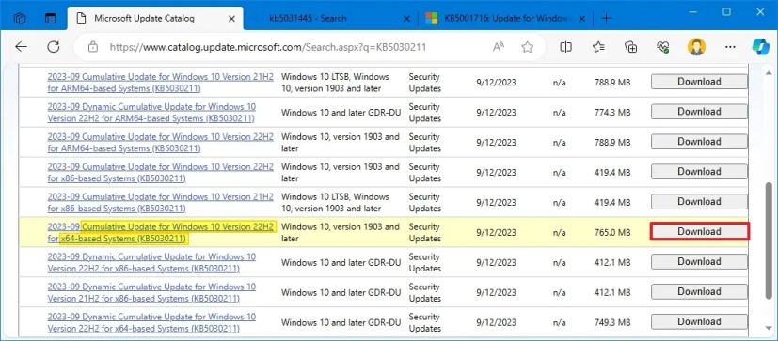Reload the page with Refresh icon
The height and width of the screenshot is (341, 778).
(x=53, y=47)
